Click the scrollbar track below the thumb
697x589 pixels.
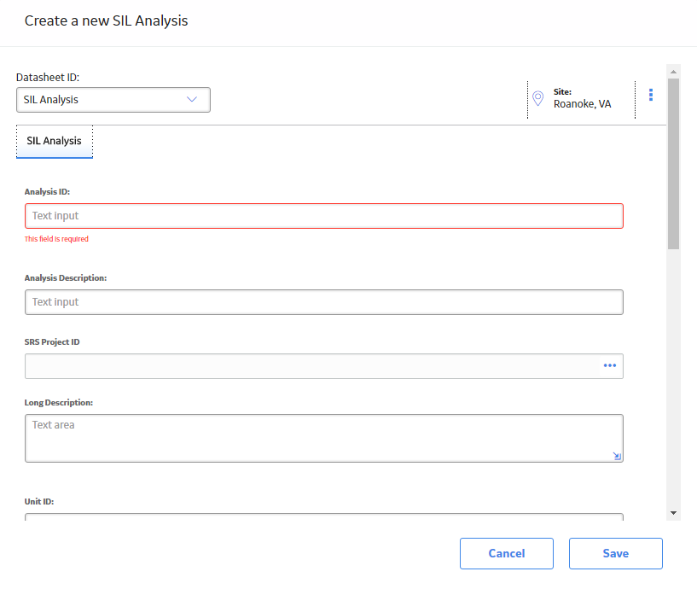click(x=673, y=378)
